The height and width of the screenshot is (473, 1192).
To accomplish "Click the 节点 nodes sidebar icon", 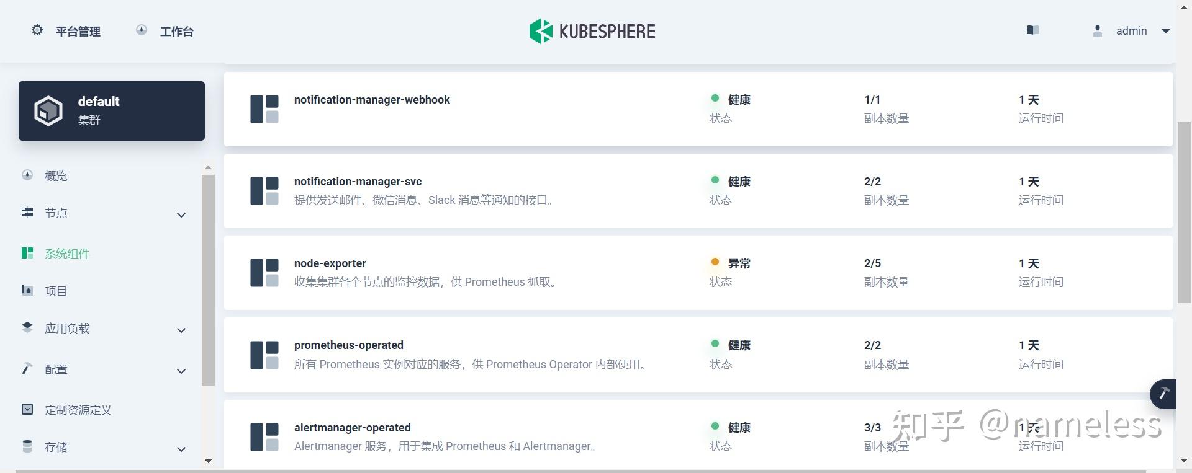I will [27, 213].
